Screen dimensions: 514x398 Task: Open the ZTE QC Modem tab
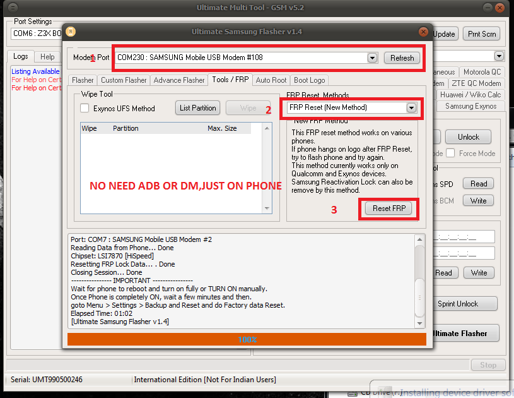476,83
